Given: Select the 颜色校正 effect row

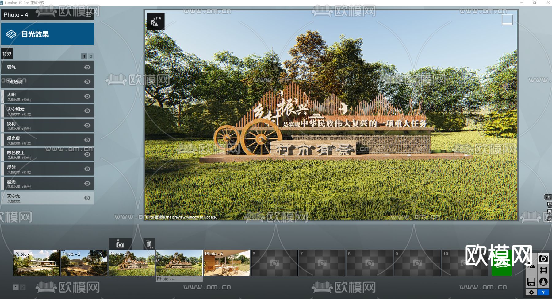Looking at the screenshot, I should [x=48, y=154].
